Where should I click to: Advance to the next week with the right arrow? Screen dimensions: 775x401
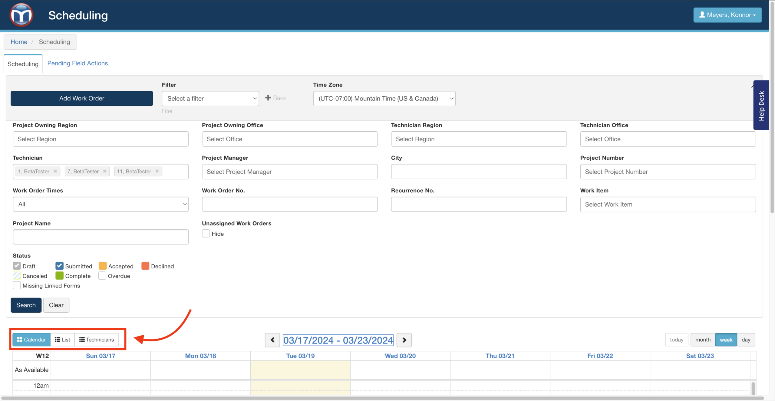[404, 340]
